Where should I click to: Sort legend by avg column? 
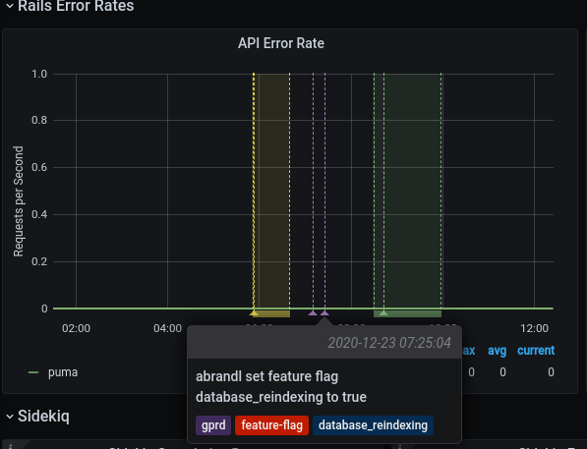pyautogui.click(x=497, y=351)
